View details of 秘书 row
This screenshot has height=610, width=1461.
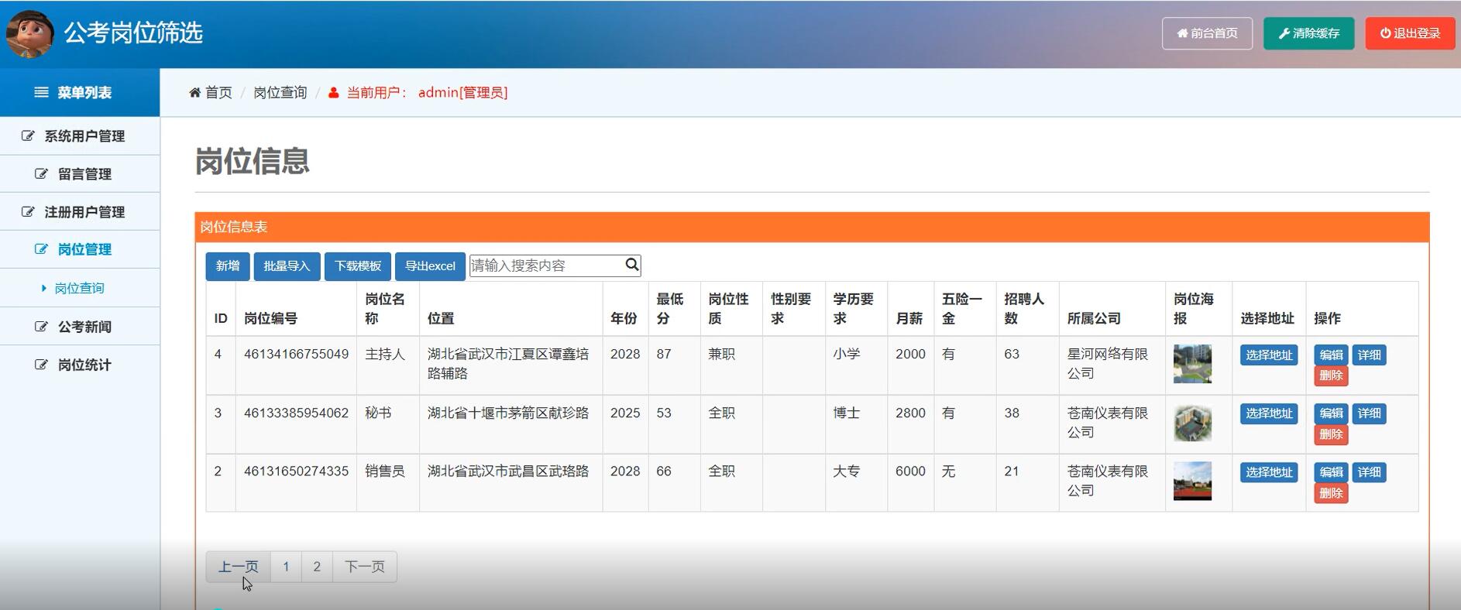tap(1369, 413)
